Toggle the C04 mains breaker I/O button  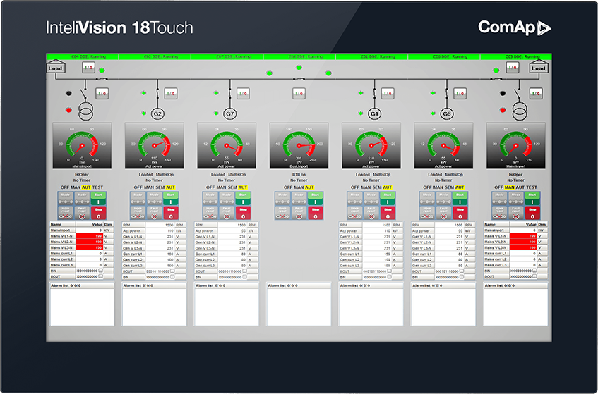[x=102, y=93]
